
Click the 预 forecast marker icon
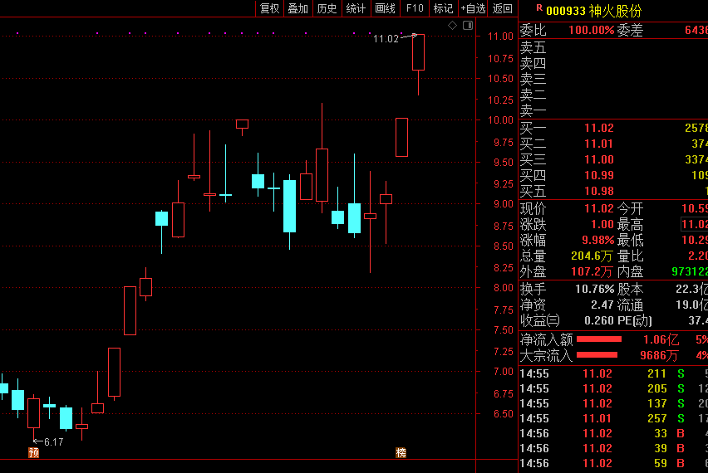(x=33, y=452)
